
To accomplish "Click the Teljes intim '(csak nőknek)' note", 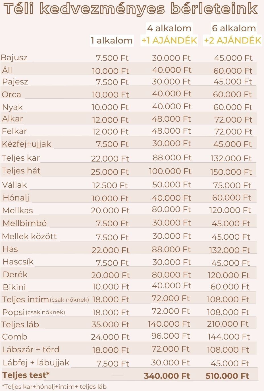I will coord(69,300).
